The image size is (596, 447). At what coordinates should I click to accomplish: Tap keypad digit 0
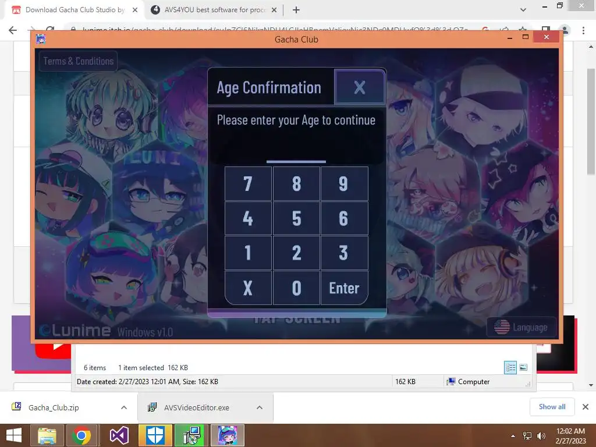point(296,288)
